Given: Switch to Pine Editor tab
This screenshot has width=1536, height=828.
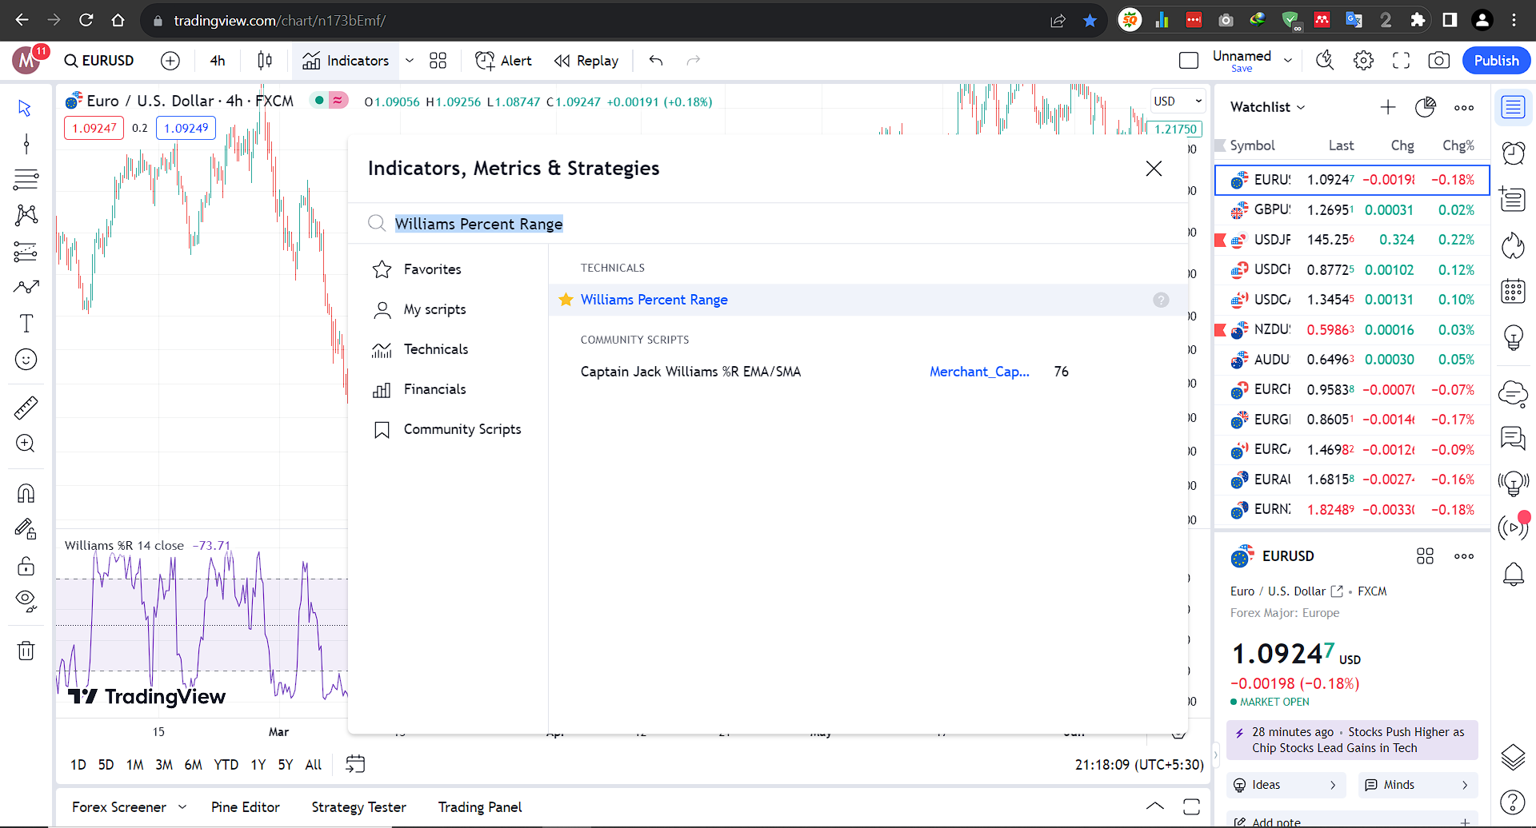Looking at the screenshot, I should (245, 807).
